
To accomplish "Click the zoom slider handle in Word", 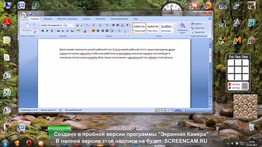I will [195, 110].
